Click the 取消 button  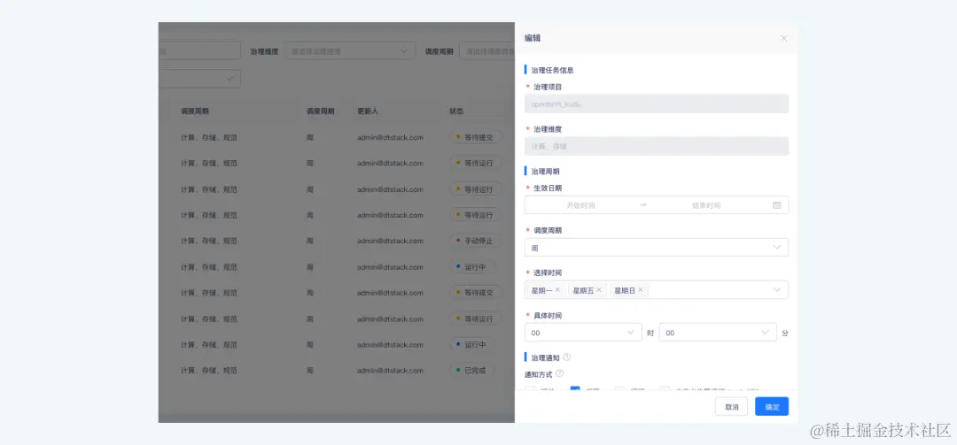731,407
